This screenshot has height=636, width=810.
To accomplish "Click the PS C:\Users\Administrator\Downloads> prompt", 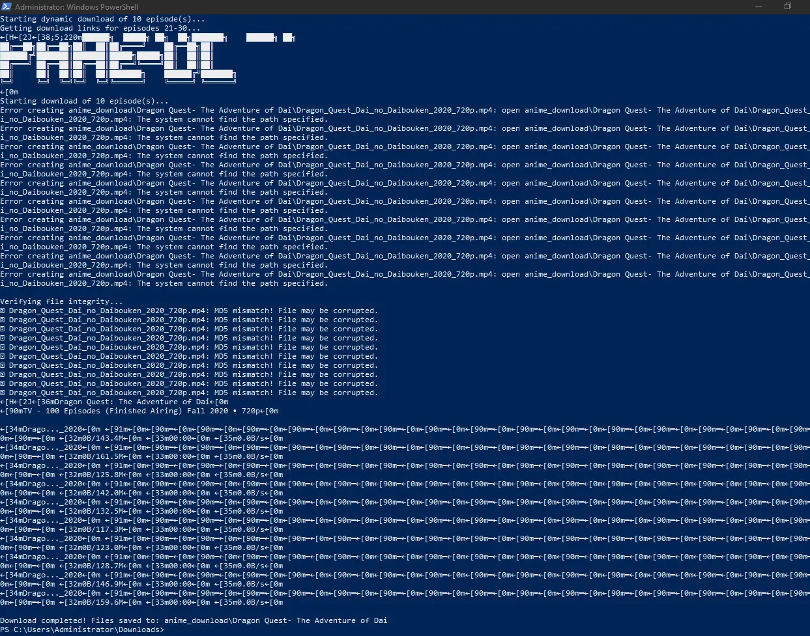I will pyautogui.click(x=82, y=629).
